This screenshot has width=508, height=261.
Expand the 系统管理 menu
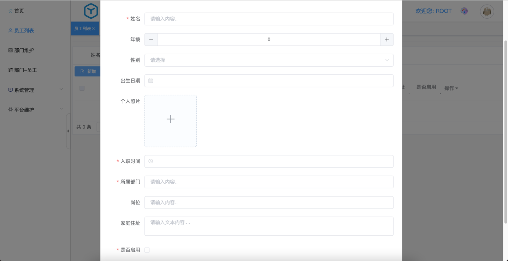point(35,90)
